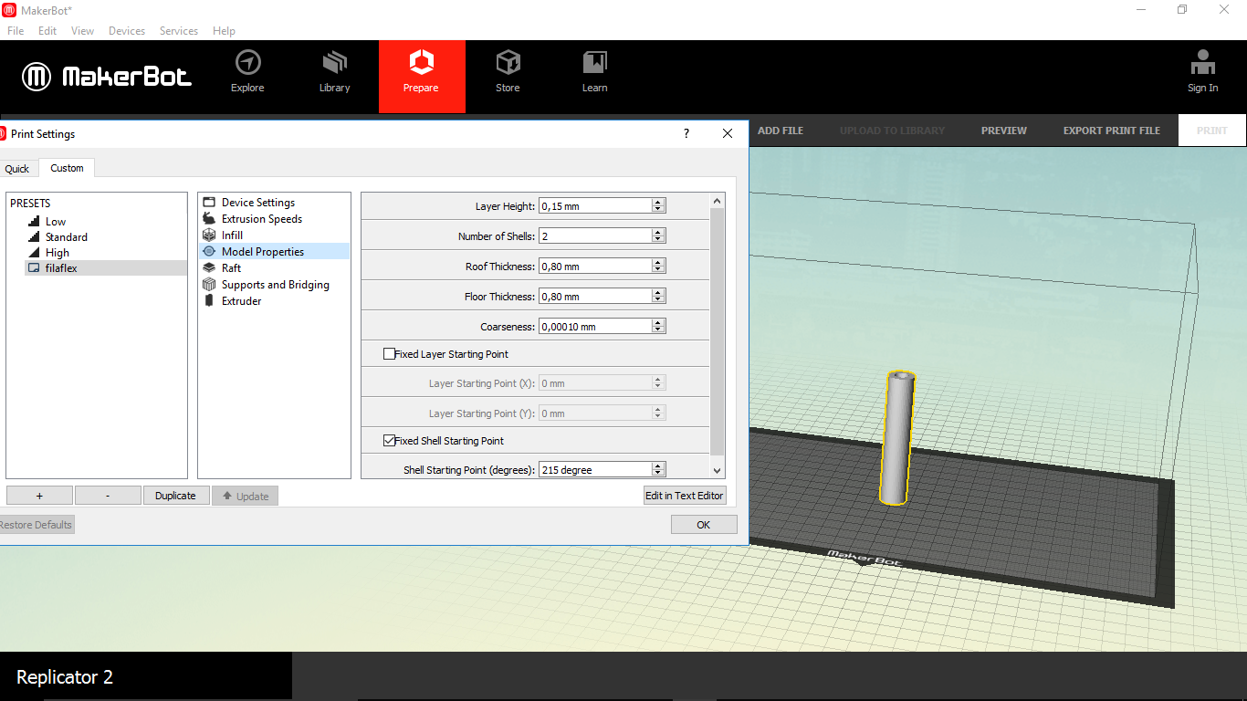Duplicate the selected preset

click(175, 496)
